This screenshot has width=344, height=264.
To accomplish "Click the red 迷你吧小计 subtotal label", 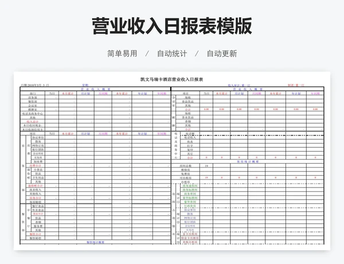I will coord(36,186).
